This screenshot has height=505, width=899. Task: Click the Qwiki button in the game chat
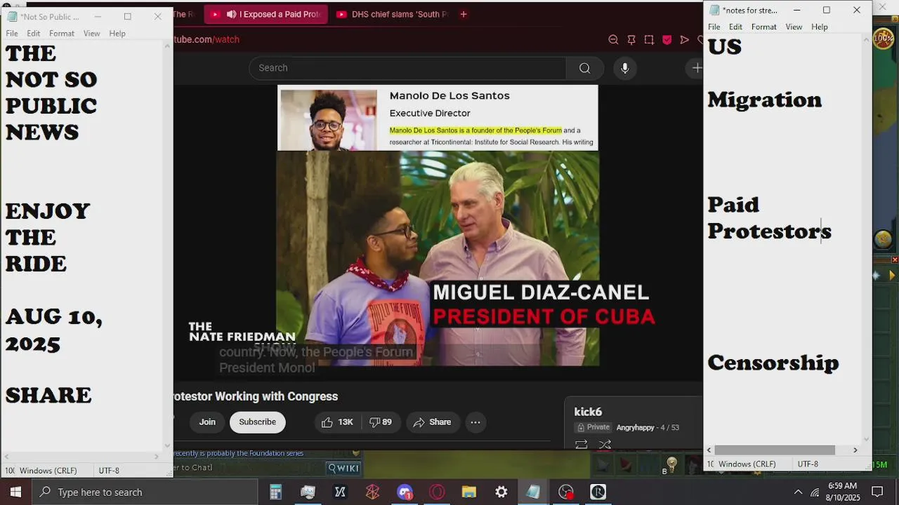(x=343, y=468)
